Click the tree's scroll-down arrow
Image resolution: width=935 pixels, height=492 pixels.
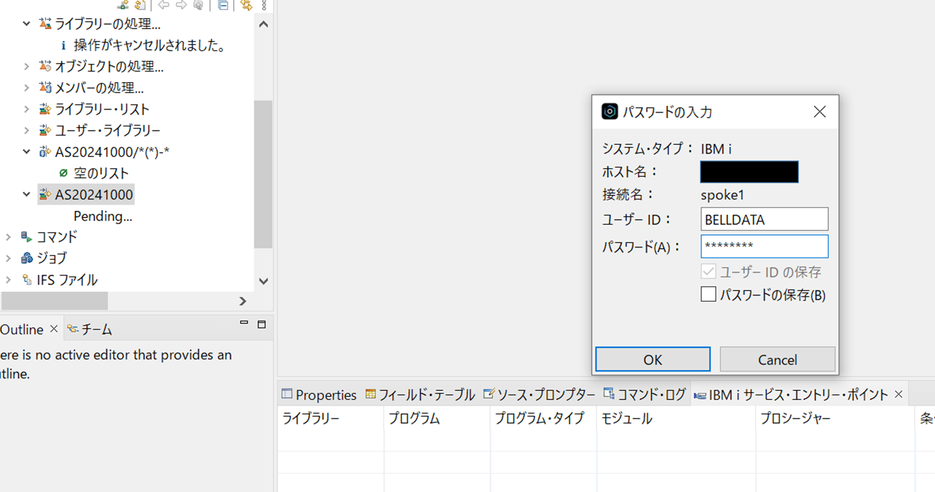tap(263, 281)
